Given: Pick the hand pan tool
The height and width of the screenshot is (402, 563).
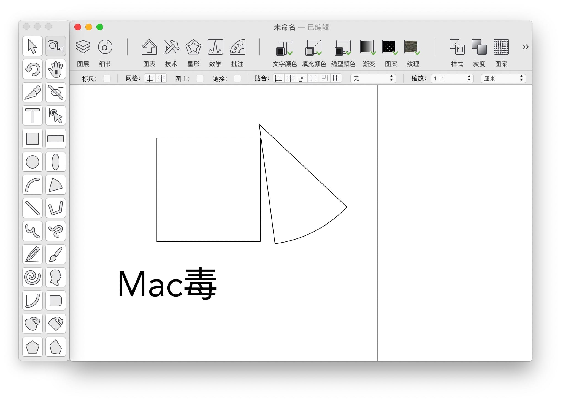Looking at the screenshot, I should click(56, 69).
